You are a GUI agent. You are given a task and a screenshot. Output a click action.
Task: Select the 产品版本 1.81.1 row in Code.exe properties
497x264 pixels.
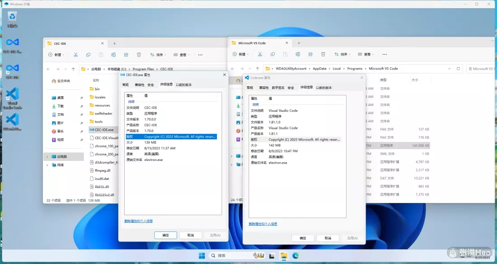296,134
